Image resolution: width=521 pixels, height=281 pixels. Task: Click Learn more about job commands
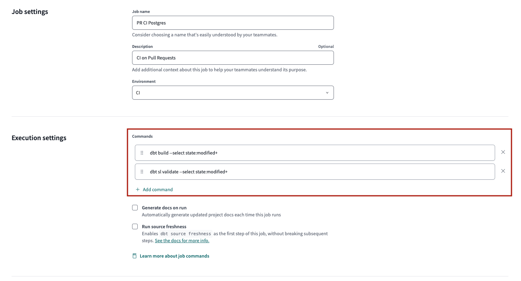174,255
